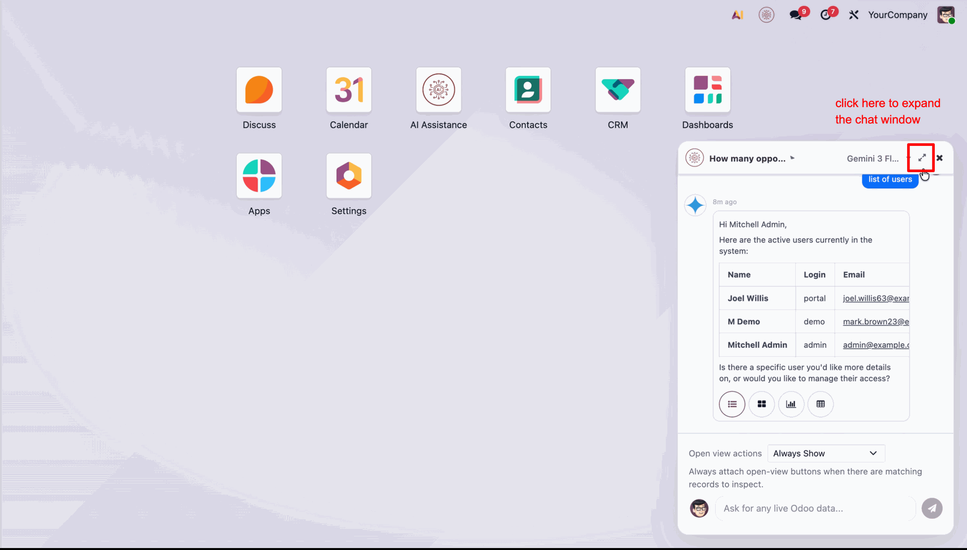Expand the chat window with arrows icon

click(x=922, y=158)
